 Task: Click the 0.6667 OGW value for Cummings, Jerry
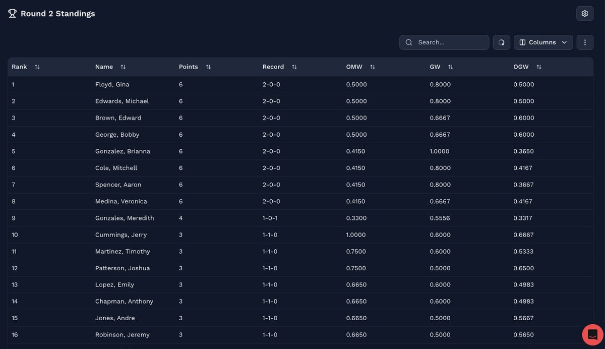point(524,235)
